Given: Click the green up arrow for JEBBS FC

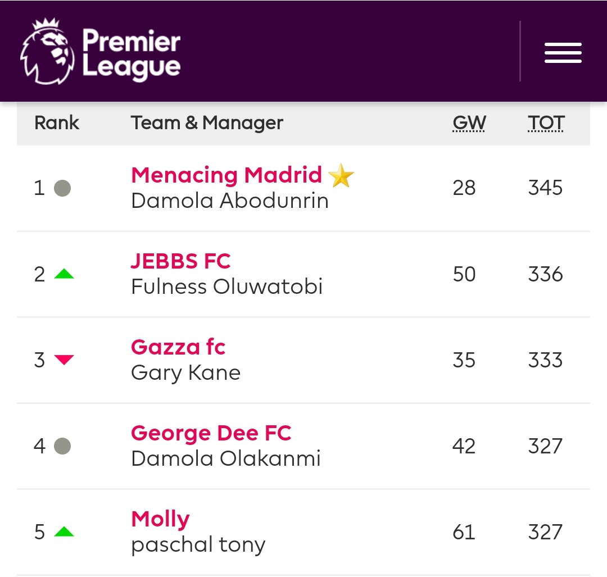Looking at the screenshot, I should click(64, 274).
